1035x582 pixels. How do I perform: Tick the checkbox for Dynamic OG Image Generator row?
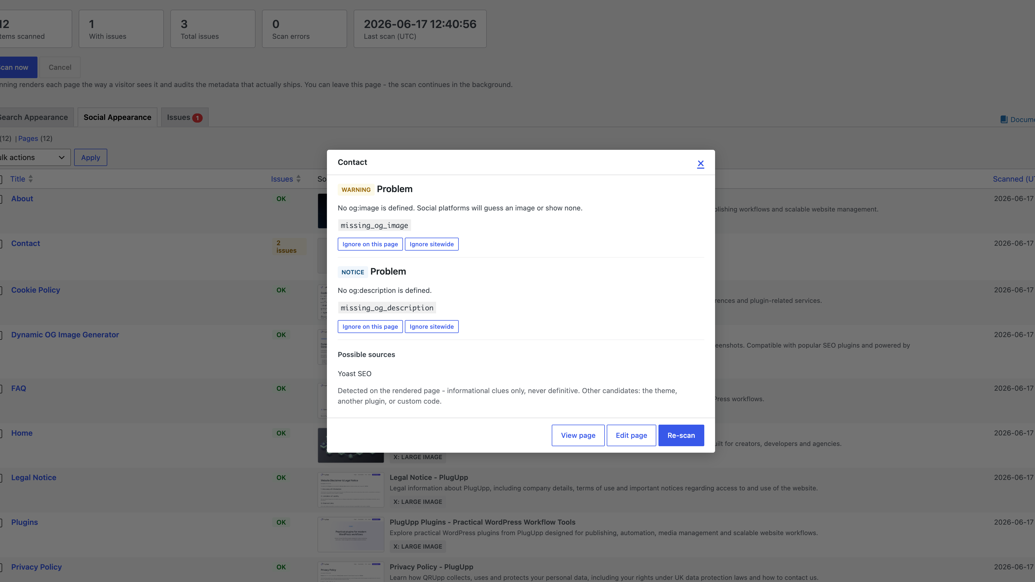0,335
